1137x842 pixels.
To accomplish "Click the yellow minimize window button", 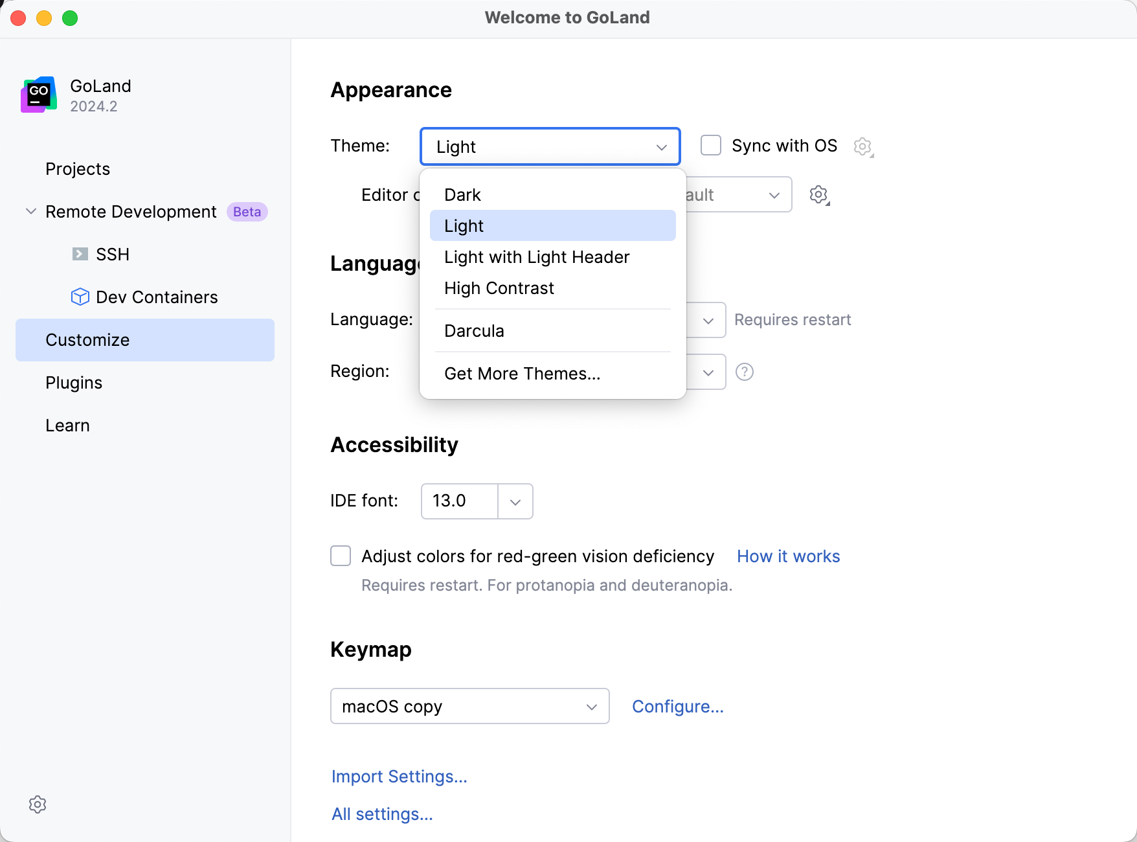I will coord(44,18).
